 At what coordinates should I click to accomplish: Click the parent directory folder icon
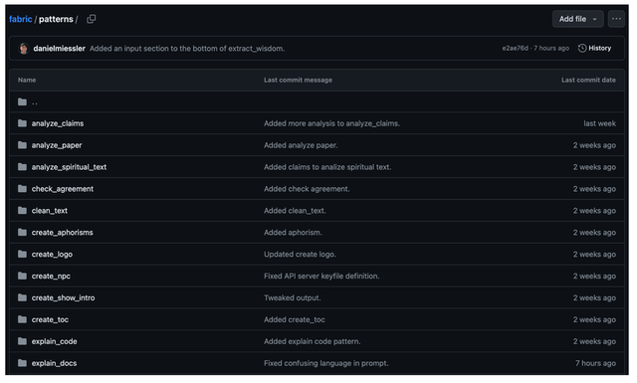(22, 101)
